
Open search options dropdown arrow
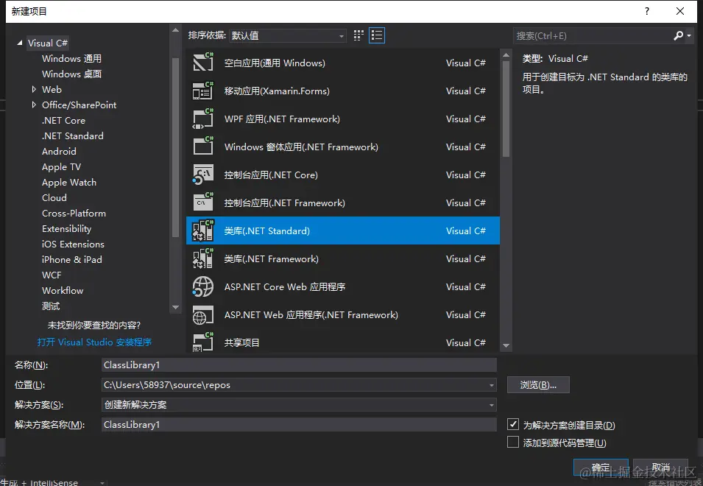(689, 35)
